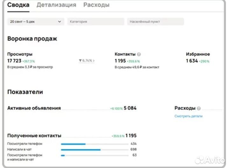Click the Воронка продаж heading
The width and height of the screenshot is (229, 168).
tap(32, 39)
